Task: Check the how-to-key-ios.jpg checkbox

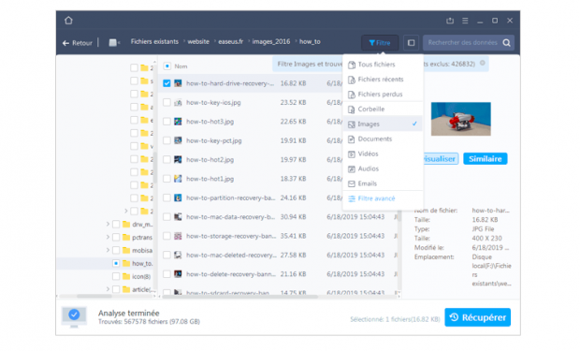Action: [x=167, y=102]
